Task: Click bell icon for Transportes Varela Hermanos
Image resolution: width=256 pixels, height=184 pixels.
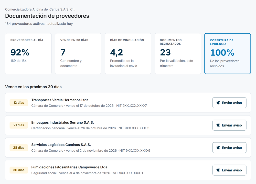Action: (x=218, y=103)
